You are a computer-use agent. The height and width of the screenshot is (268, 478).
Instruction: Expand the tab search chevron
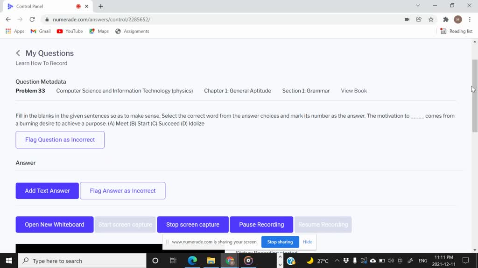(x=418, y=6)
